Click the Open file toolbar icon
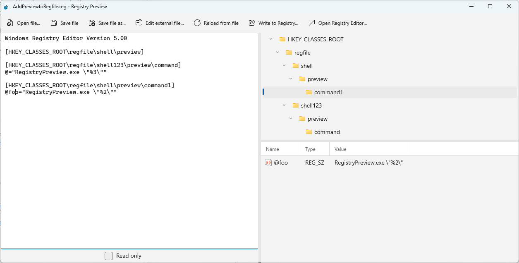This screenshot has width=519, height=263. tap(10, 23)
